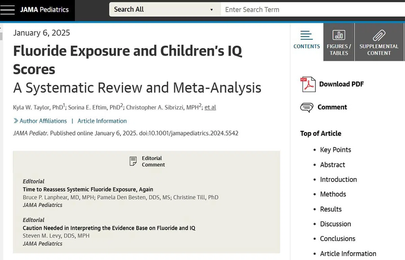
Task: Click the Download PDF icon
Action: [308, 84]
